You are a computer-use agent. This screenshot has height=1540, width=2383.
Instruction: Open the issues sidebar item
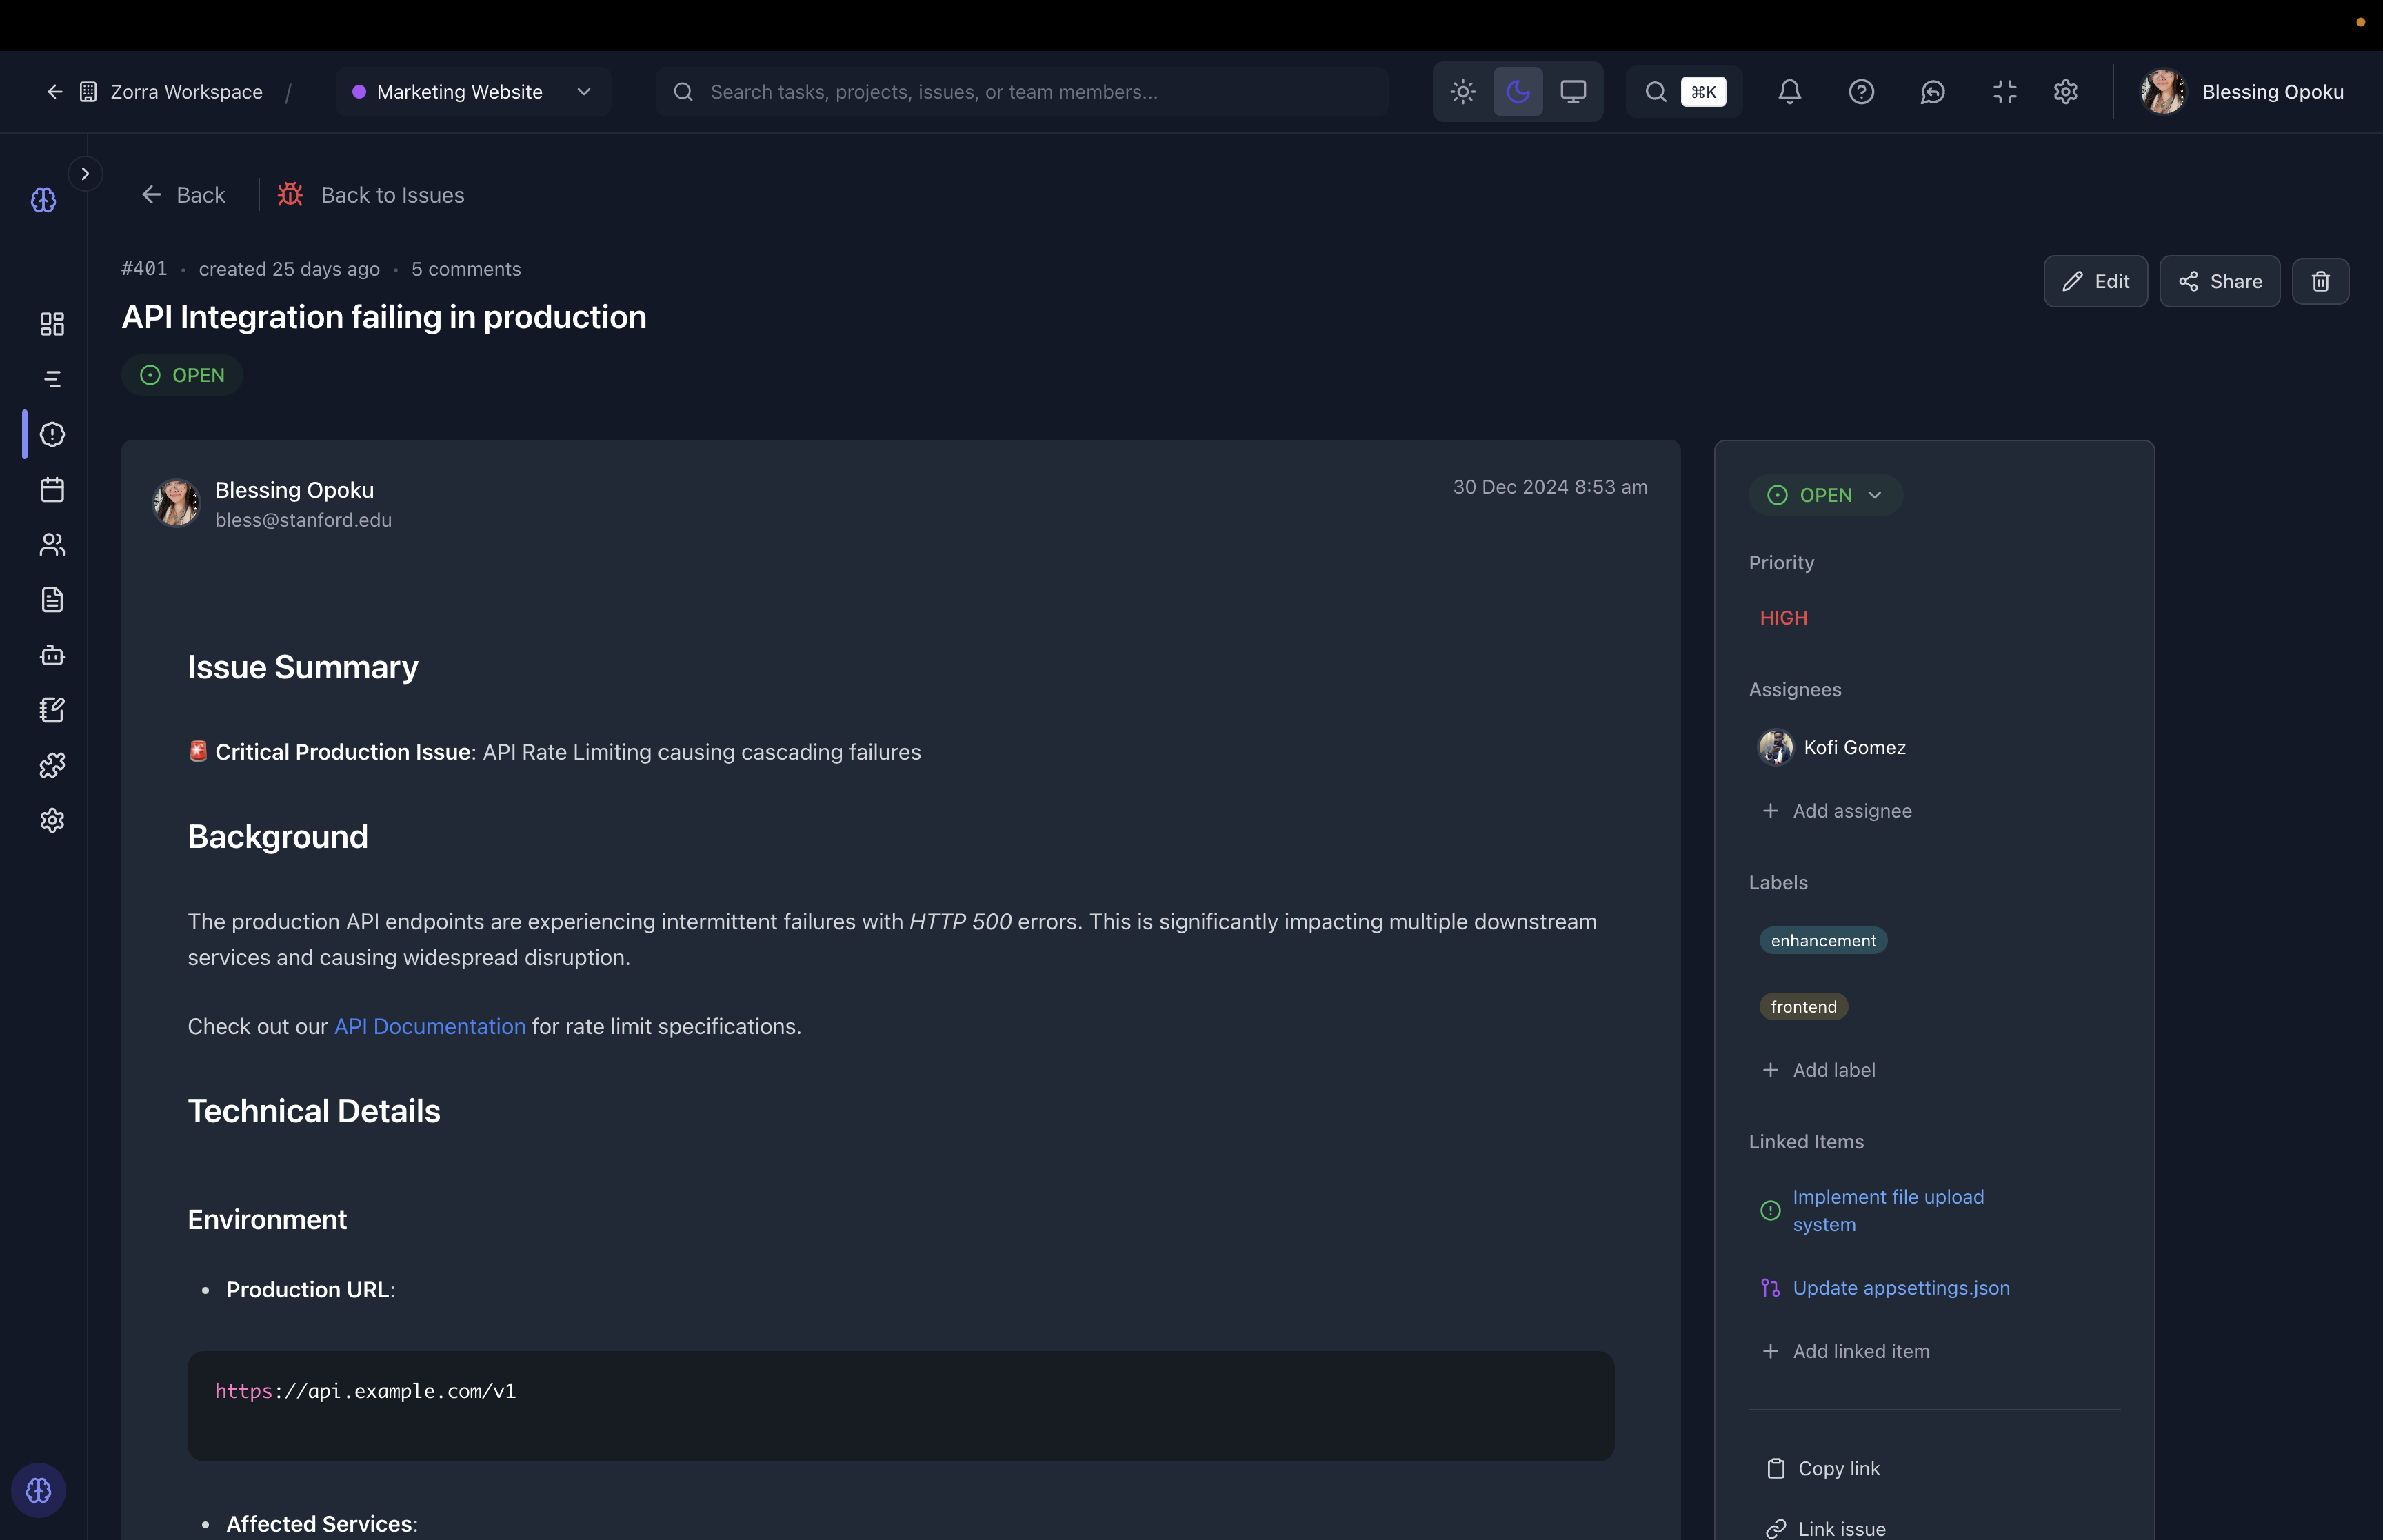tap(52, 434)
